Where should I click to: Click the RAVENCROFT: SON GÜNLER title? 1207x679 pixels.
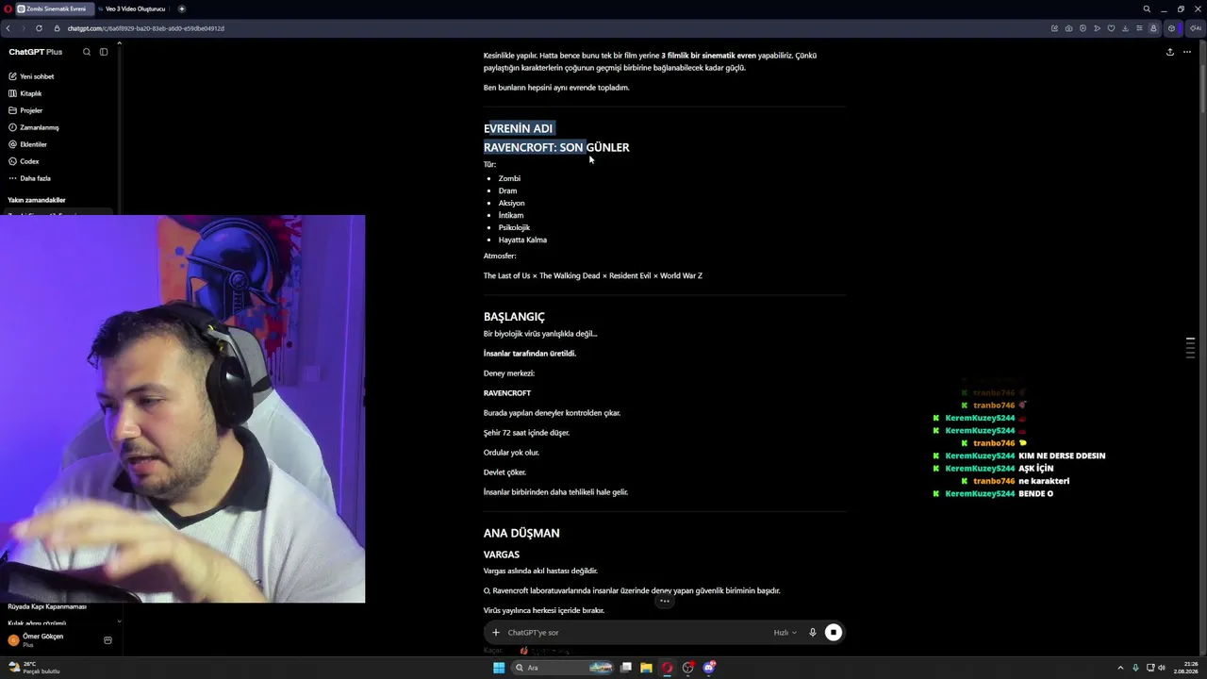coord(556,147)
